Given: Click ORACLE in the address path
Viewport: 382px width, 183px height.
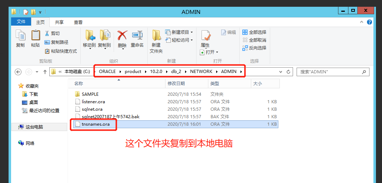Looking at the screenshot, I should [107, 72].
